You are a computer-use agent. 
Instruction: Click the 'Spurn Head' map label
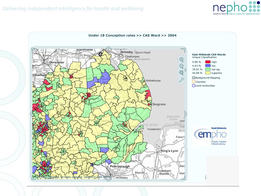pyautogui.click(x=142, y=53)
